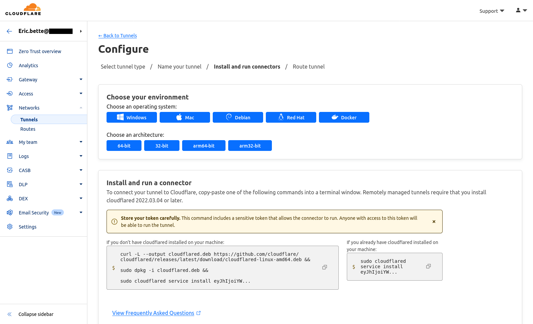Click the Gateway sidebar icon
533x324 pixels.
10,80
